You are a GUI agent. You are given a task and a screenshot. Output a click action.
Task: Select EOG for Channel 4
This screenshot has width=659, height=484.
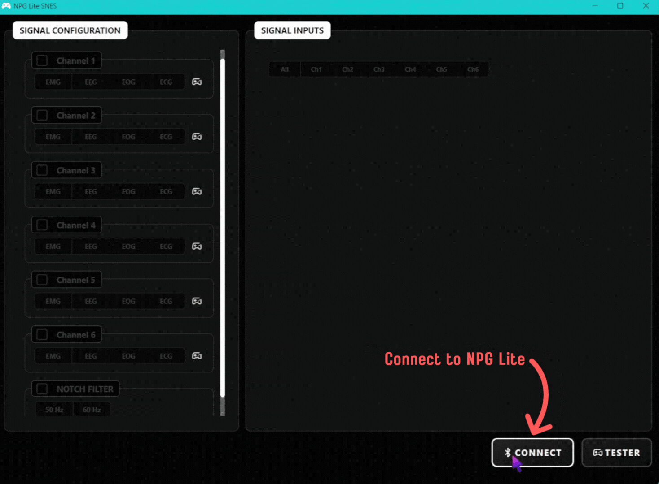(128, 246)
